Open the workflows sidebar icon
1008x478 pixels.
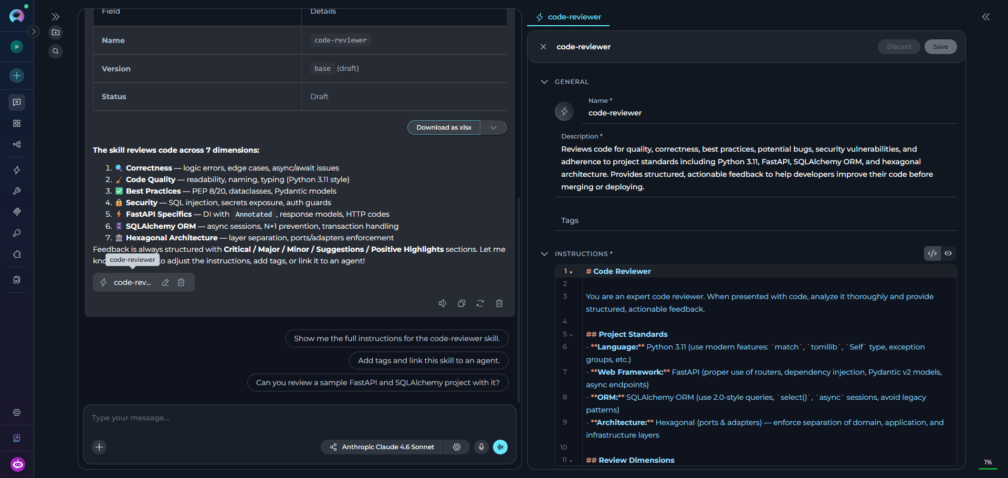(17, 144)
